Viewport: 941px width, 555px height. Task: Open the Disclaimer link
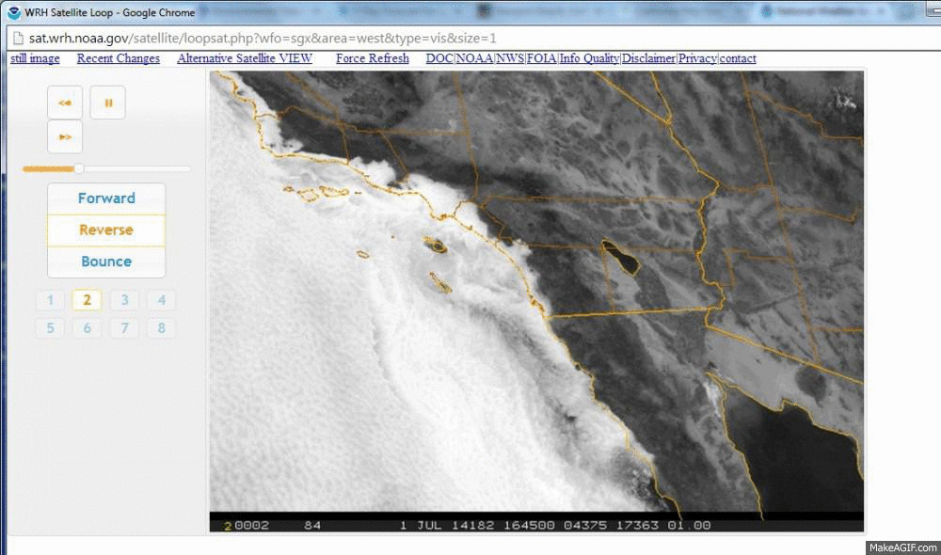648,58
